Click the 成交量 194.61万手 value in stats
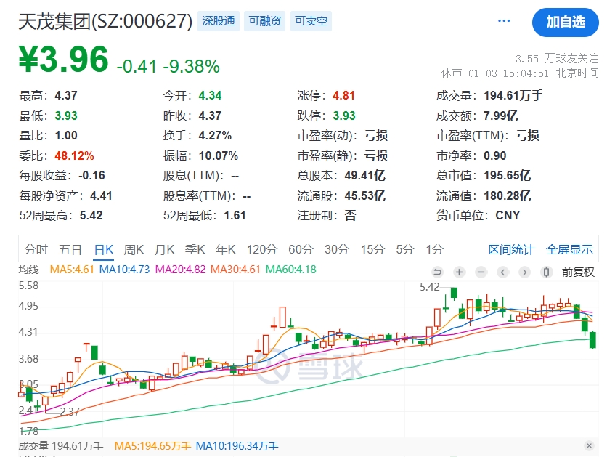Viewport: 615px width, 457px height. tap(513, 95)
